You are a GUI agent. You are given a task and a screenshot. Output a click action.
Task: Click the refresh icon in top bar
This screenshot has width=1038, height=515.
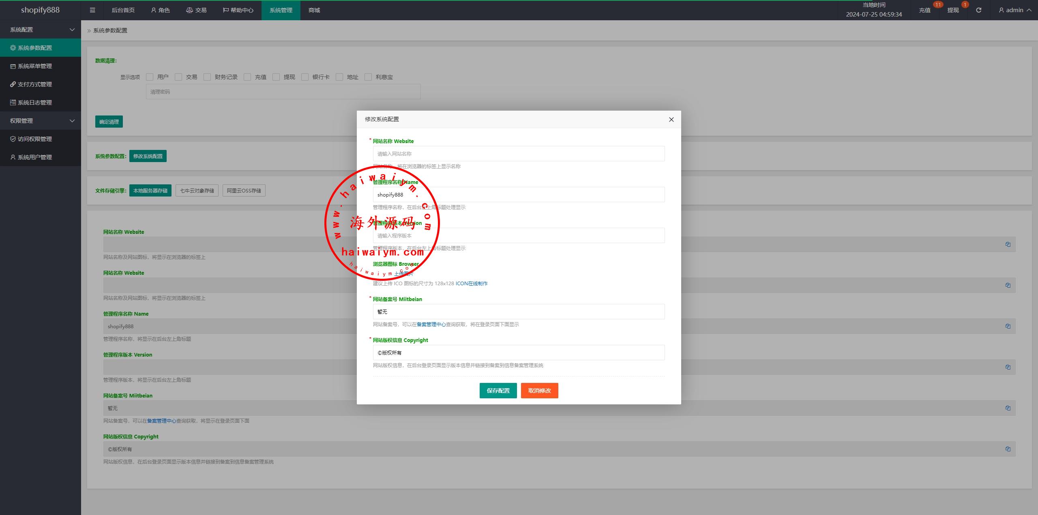[978, 10]
